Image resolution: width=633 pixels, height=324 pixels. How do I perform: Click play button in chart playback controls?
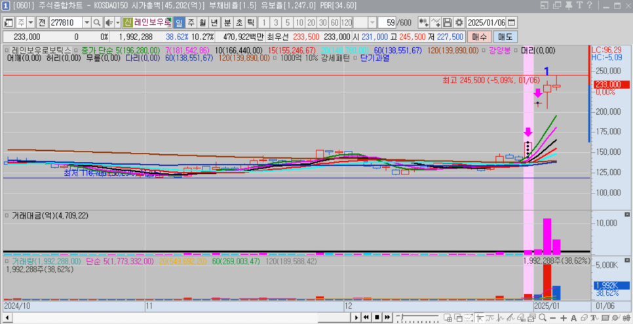[356, 317]
